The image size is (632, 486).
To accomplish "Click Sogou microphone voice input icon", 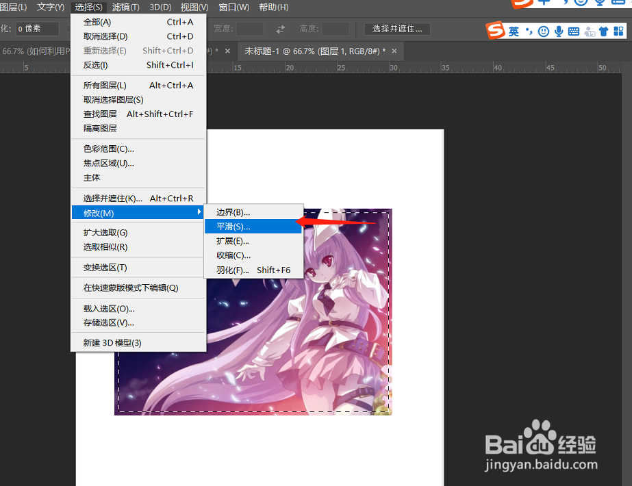I will pos(559,31).
